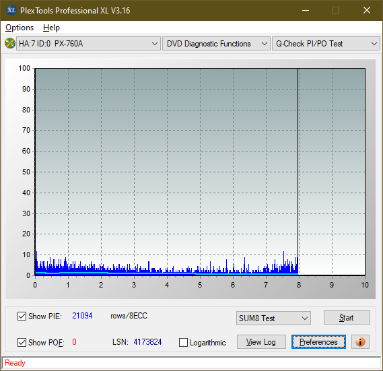Click the View Log button
383x371 pixels.
point(261,341)
